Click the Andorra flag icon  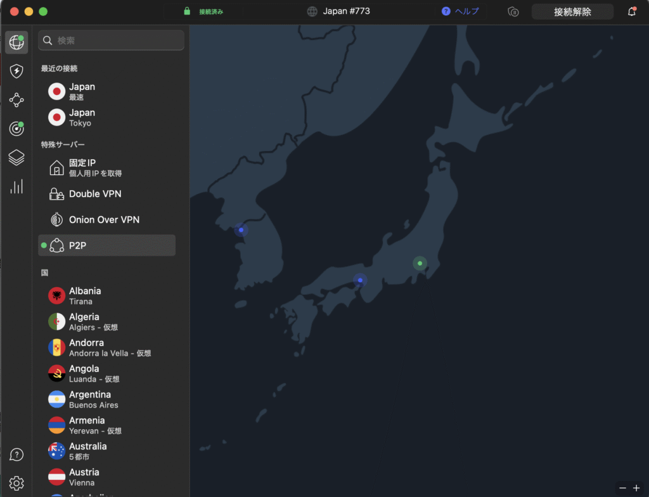(x=56, y=347)
